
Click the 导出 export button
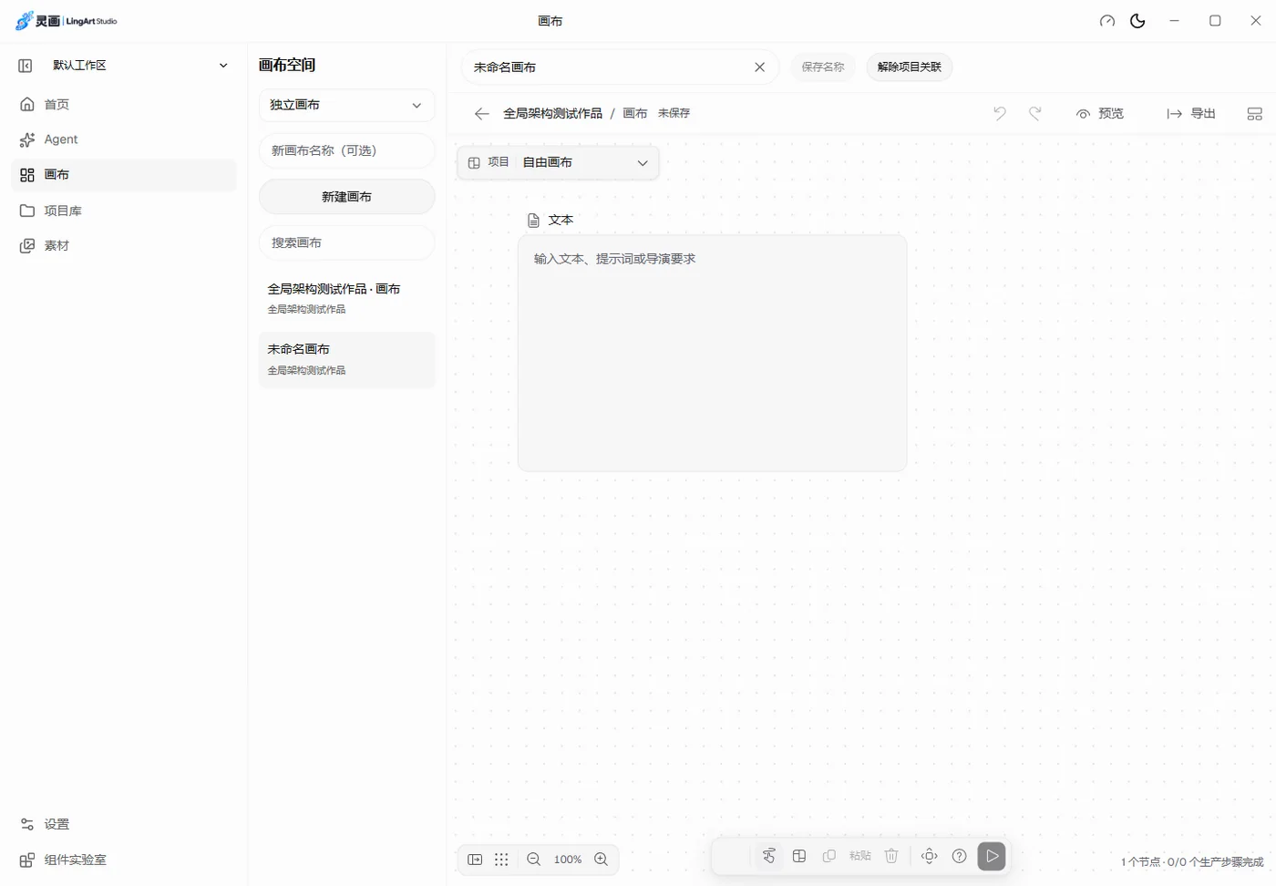click(x=1191, y=114)
